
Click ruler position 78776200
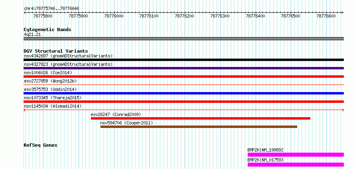pyautogui.click(x=185, y=16)
